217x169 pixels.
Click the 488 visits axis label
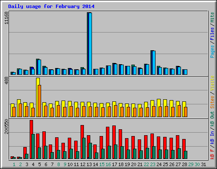[6, 81]
